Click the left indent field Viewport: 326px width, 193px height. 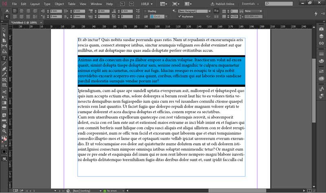56,11
